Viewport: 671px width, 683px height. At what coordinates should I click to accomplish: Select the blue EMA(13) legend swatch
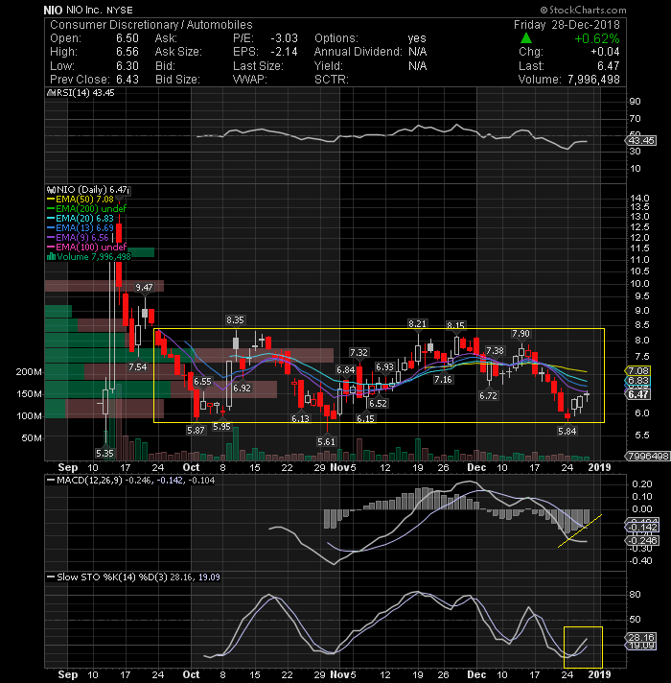pyautogui.click(x=51, y=227)
